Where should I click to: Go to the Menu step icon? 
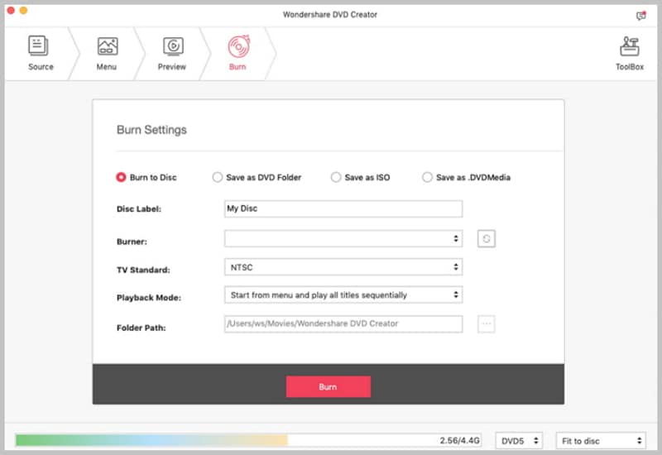[108, 46]
